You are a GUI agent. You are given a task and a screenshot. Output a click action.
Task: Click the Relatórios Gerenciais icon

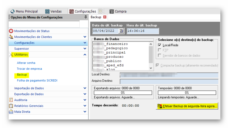(11, 106)
